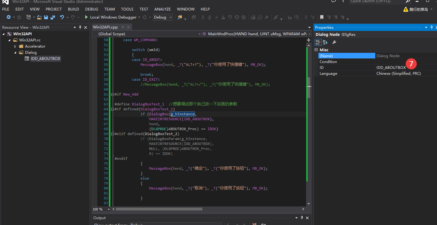Image resolution: width=437 pixels, height=225 pixels.
Task: Click the Undo arrow icon
Action: point(62,17)
